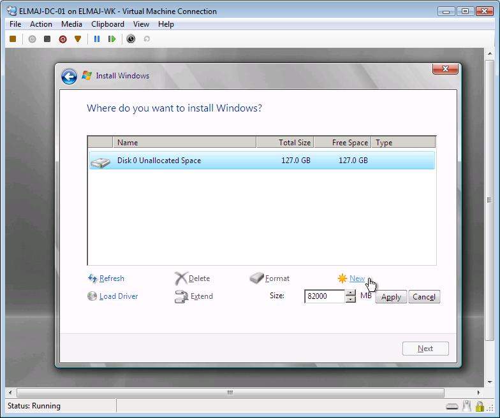Open the Action menu

click(x=41, y=24)
